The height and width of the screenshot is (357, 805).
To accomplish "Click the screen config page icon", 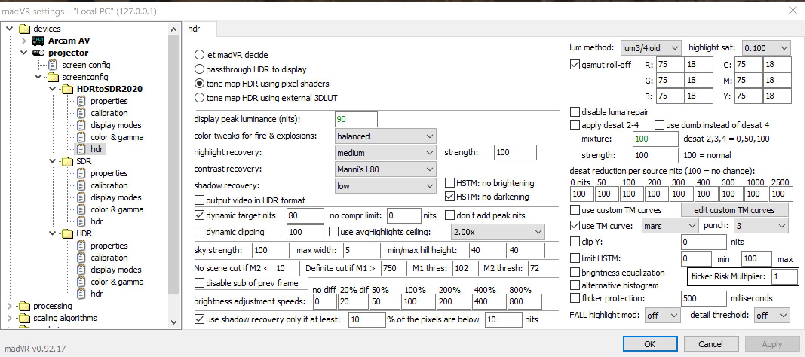I will 53,65.
